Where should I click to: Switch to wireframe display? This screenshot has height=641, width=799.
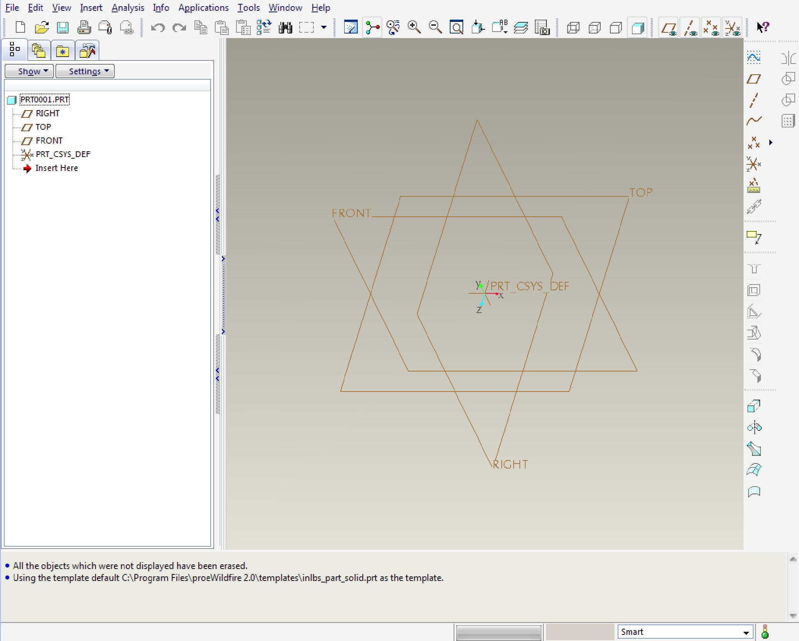click(x=573, y=27)
